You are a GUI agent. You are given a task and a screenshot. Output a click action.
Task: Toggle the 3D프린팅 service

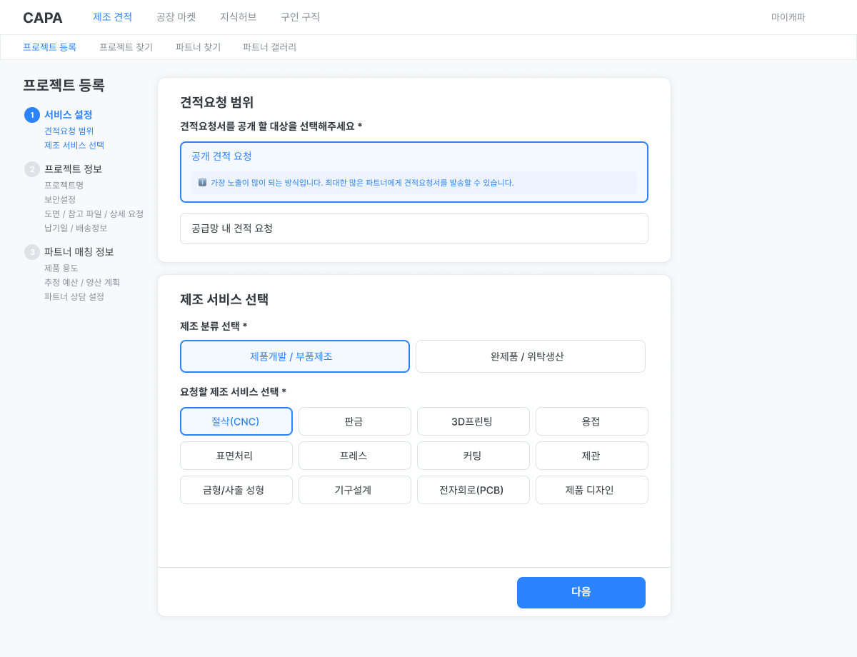click(473, 421)
